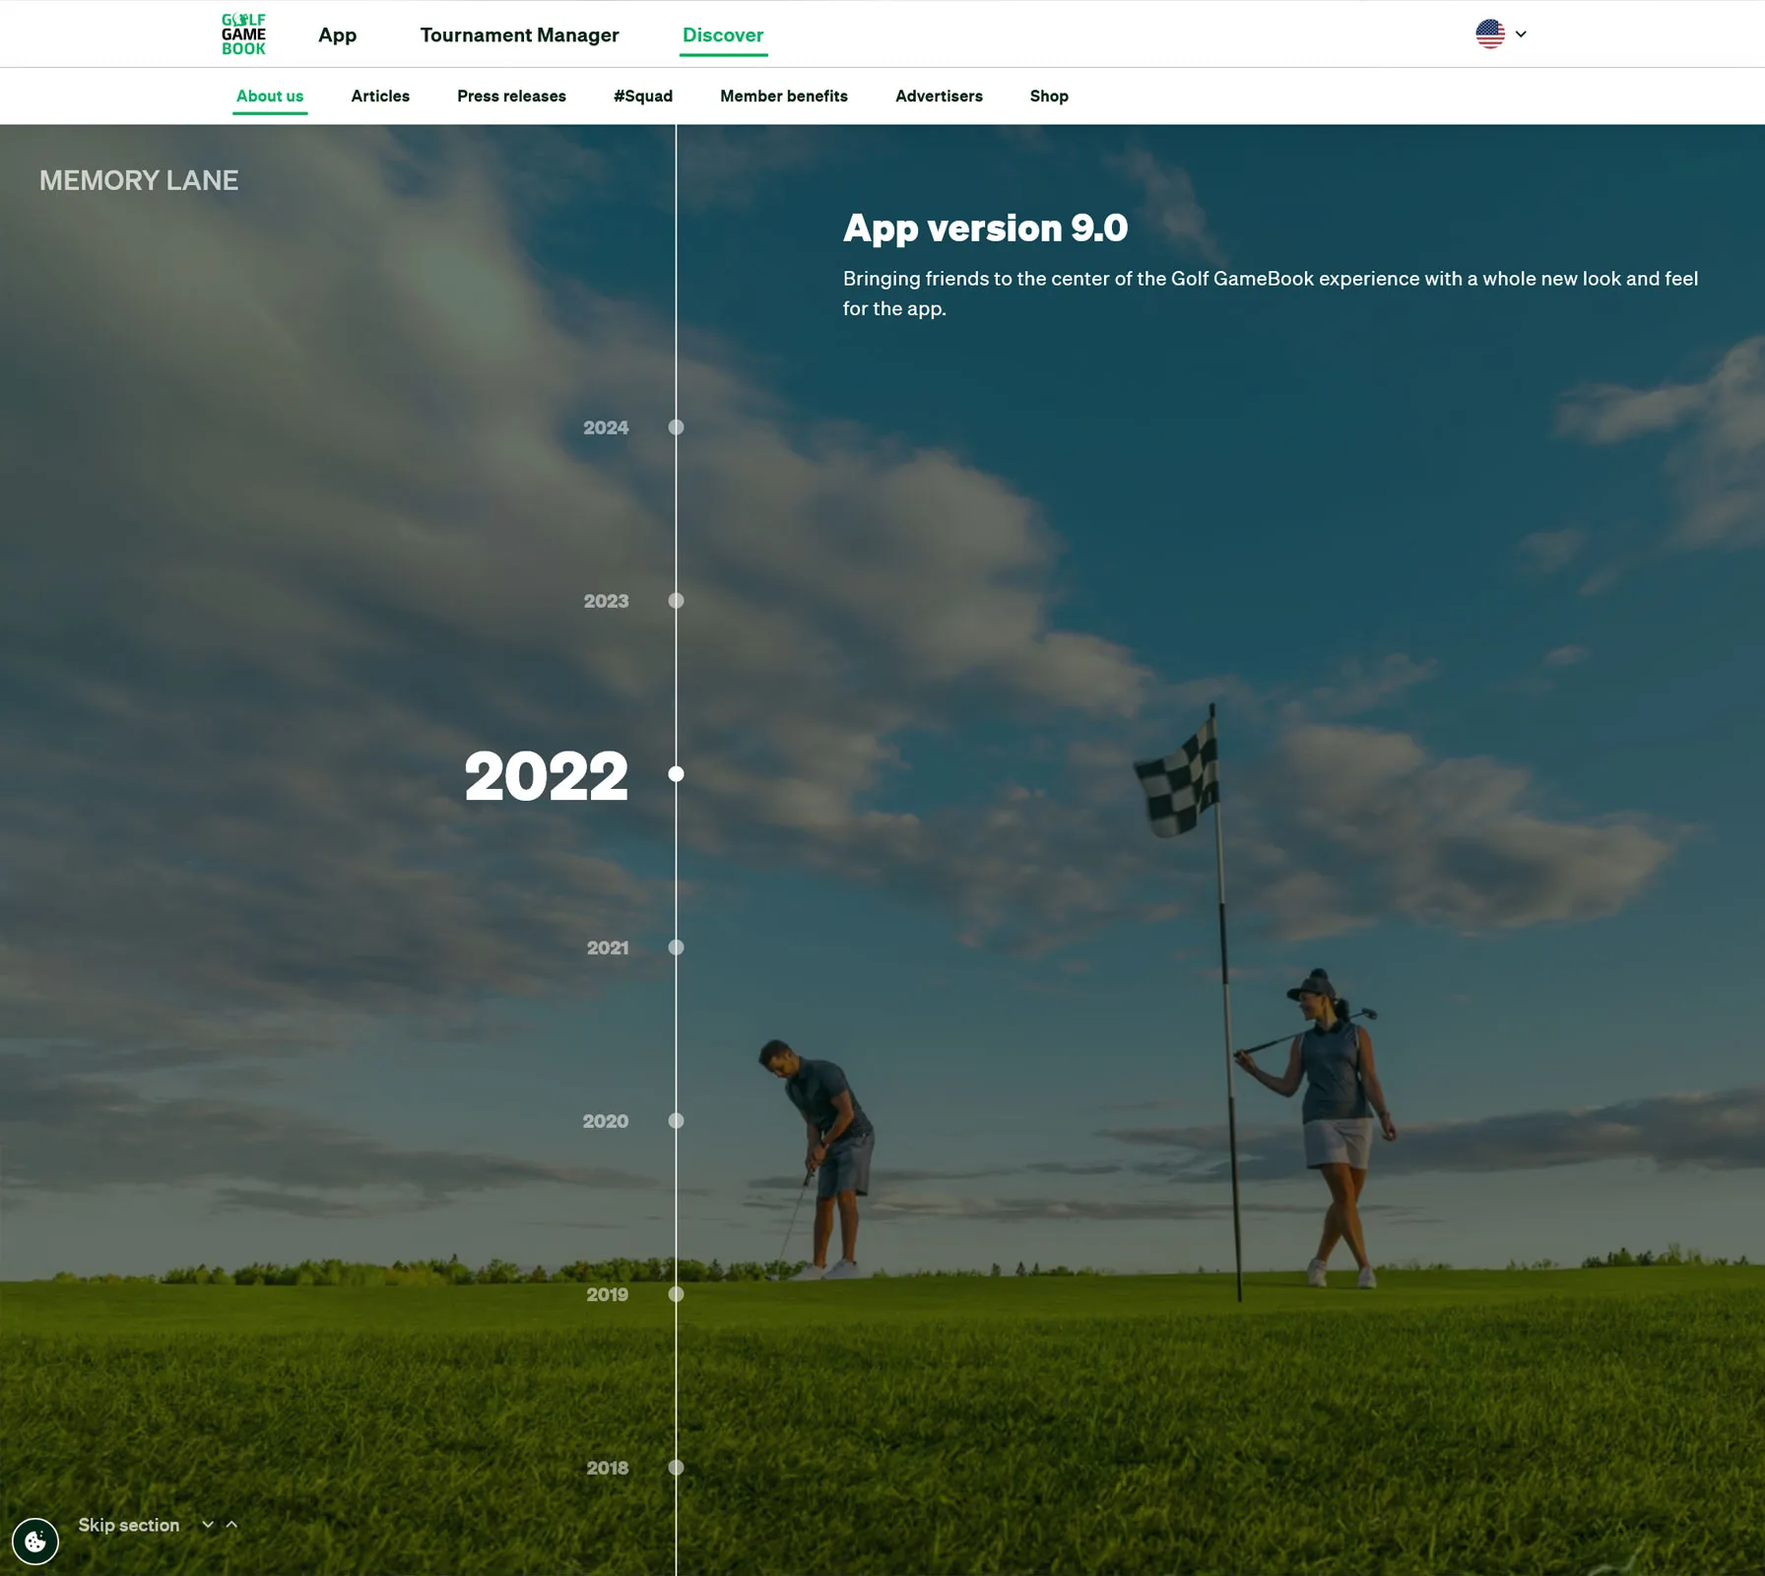The image size is (1765, 1576).
Task: Jump to the 2018 timeline dot
Action: (x=676, y=1468)
